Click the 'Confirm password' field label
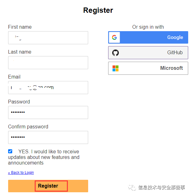Screen dimensions: 191x196 point(28,127)
